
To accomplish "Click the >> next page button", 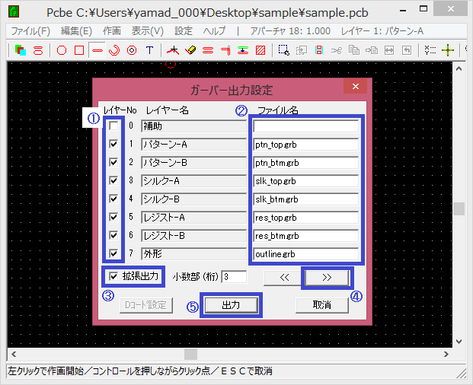I will (x=327, y=278).
